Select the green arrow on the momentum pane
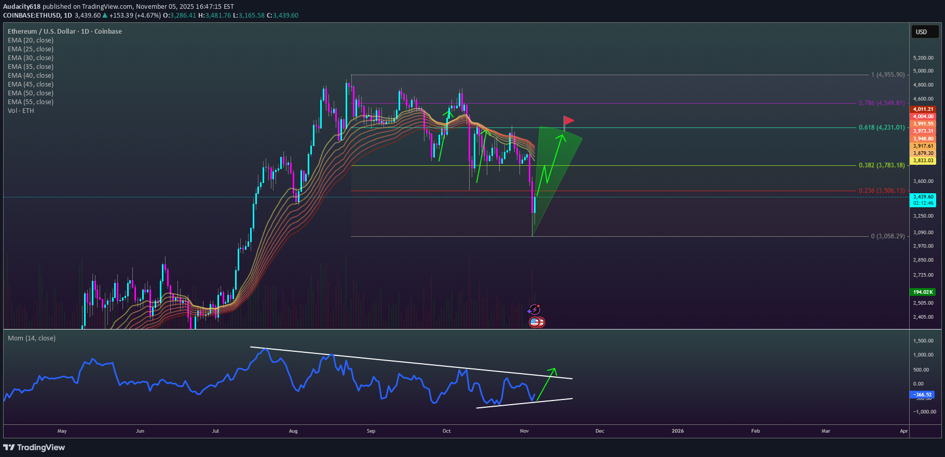 (546, 383)
